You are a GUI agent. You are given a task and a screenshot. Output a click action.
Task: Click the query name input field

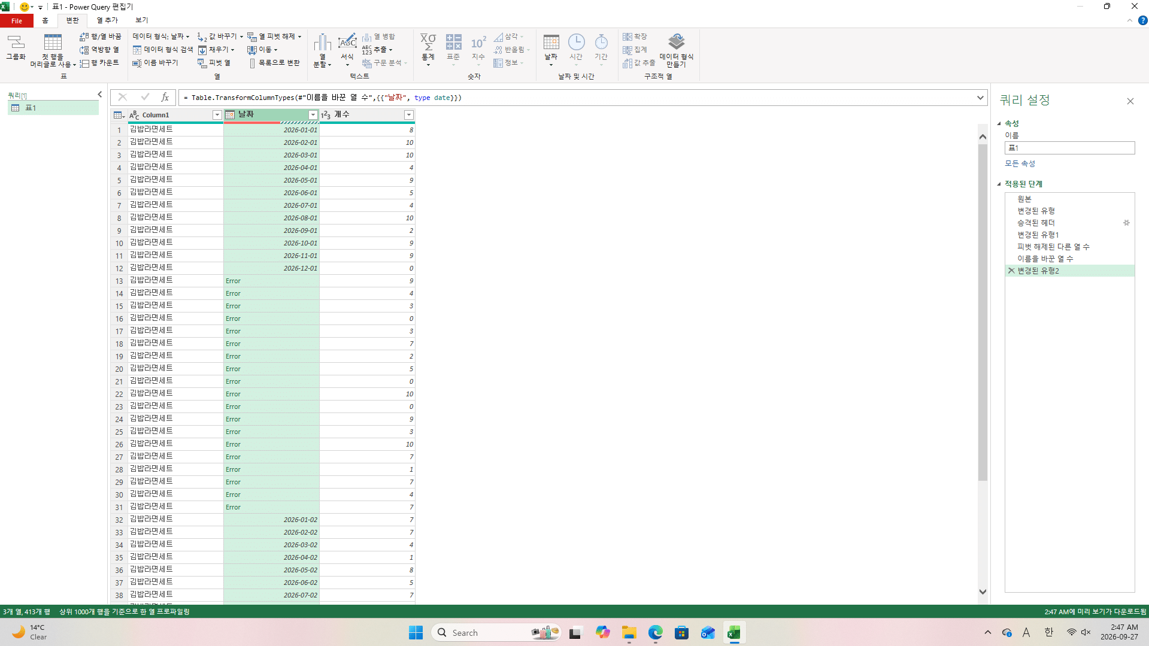tap(1069, 148)
